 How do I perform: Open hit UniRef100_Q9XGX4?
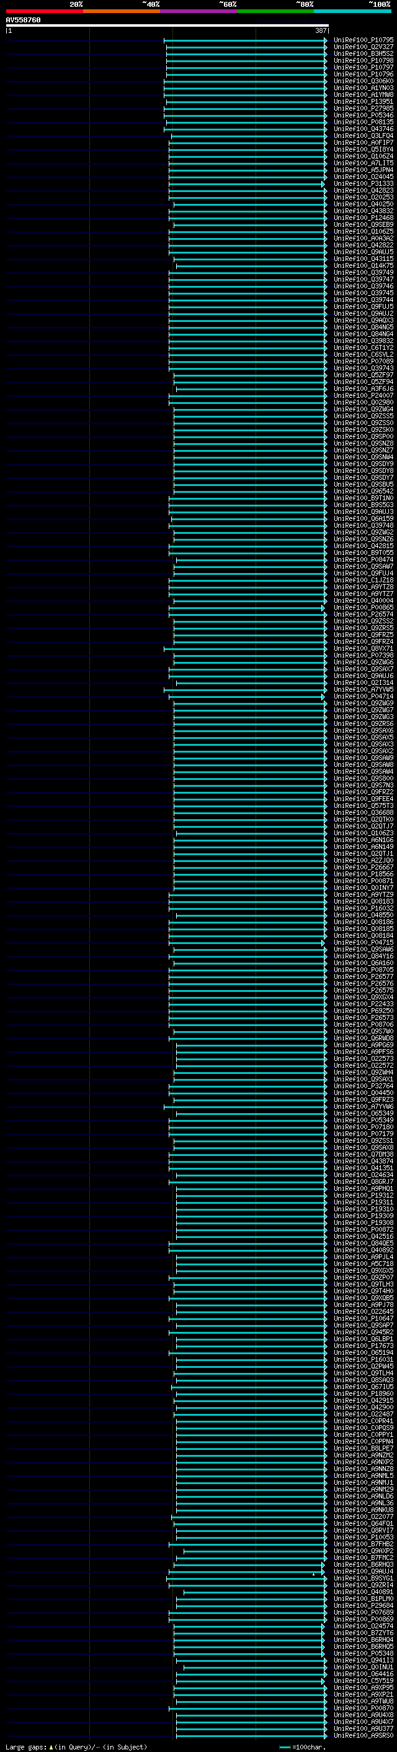pos(364,997)
